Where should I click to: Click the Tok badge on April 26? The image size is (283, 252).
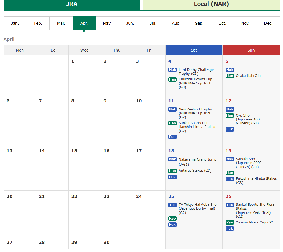click(230, 205)
